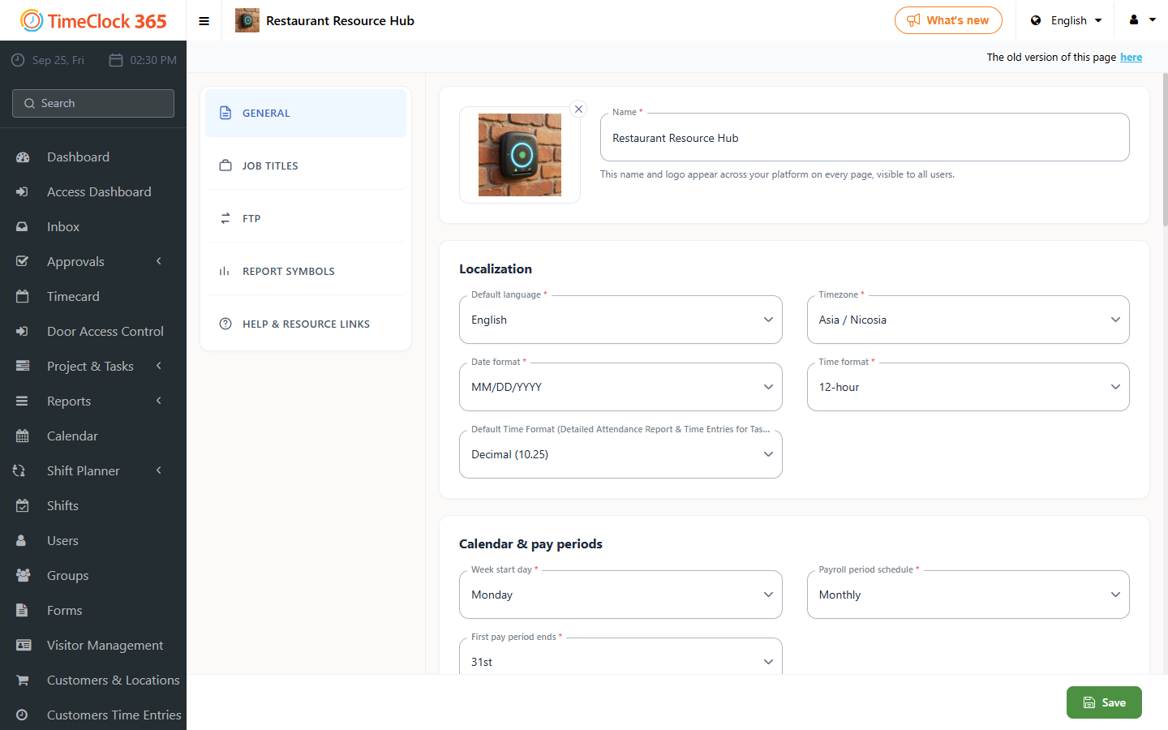Viewport: 1168px width, 730px height.
Task: Click the Forms document icon
Action: click(x=23, y=611)
